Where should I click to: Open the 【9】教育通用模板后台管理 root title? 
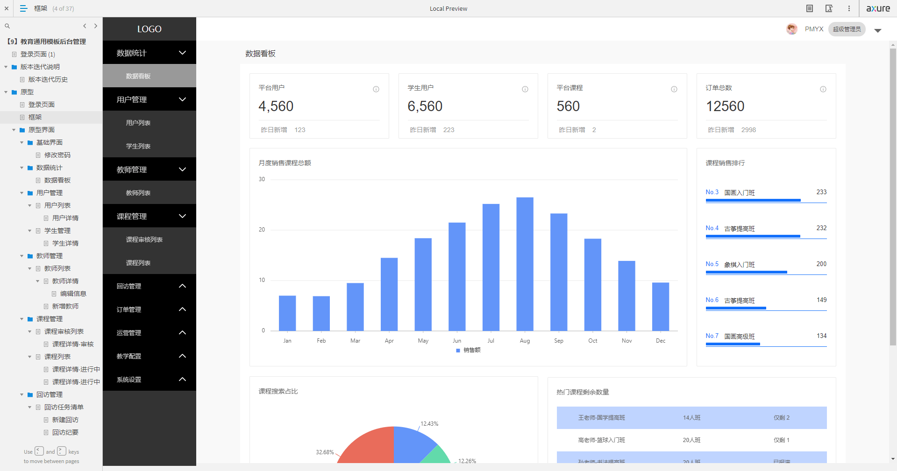click(x=47, y=42)
